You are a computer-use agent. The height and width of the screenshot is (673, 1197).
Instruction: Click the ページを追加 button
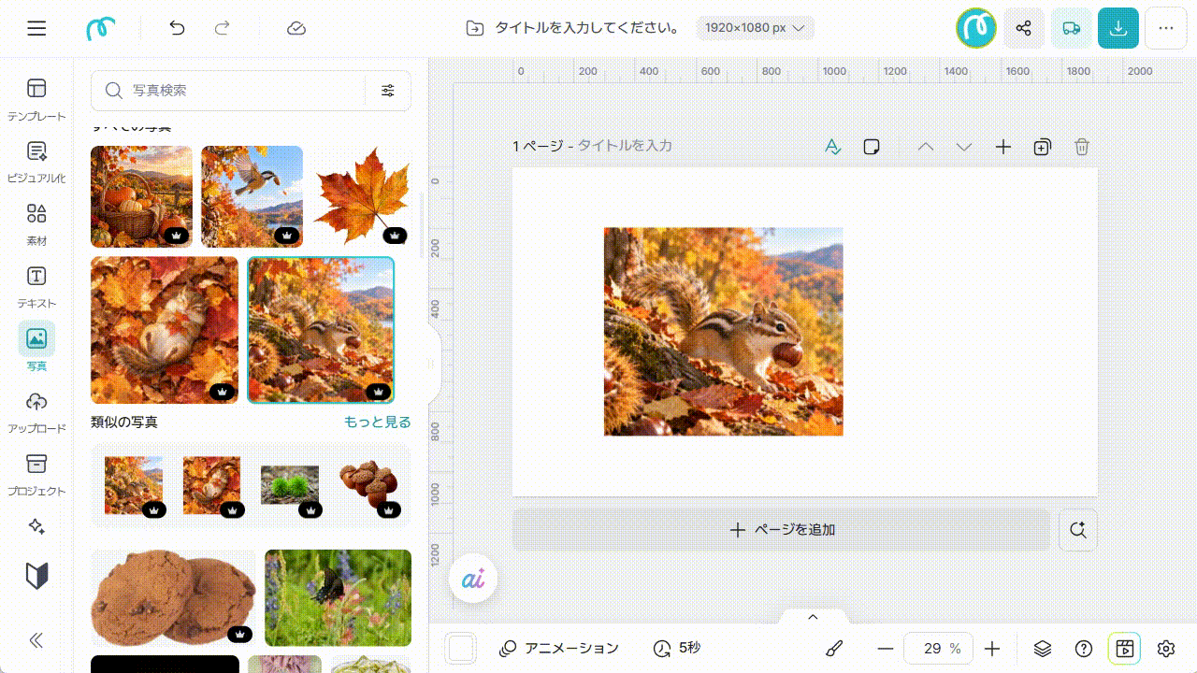click(782, 530)
